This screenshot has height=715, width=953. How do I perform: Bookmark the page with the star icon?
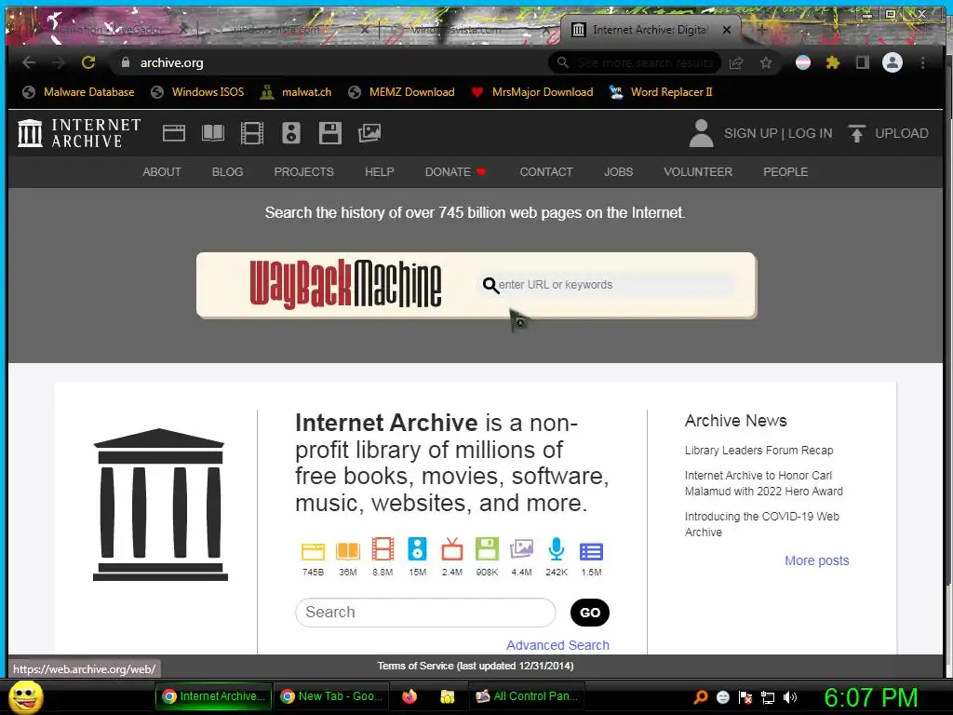(x=766, y=62)
